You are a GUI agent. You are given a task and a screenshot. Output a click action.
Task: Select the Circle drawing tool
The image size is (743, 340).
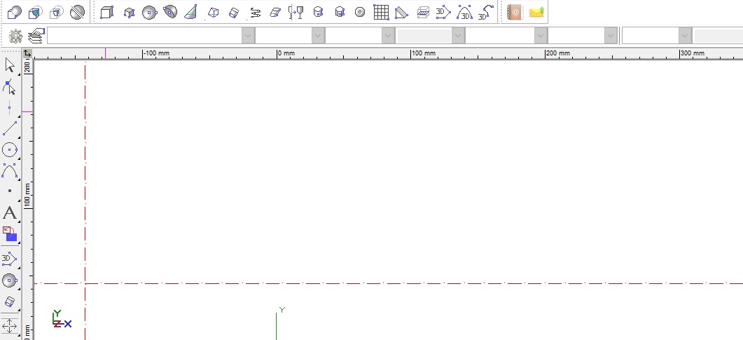coord(10,149)
